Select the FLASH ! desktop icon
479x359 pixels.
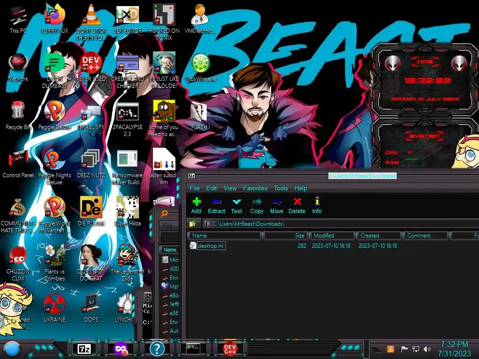click(200, 115)
